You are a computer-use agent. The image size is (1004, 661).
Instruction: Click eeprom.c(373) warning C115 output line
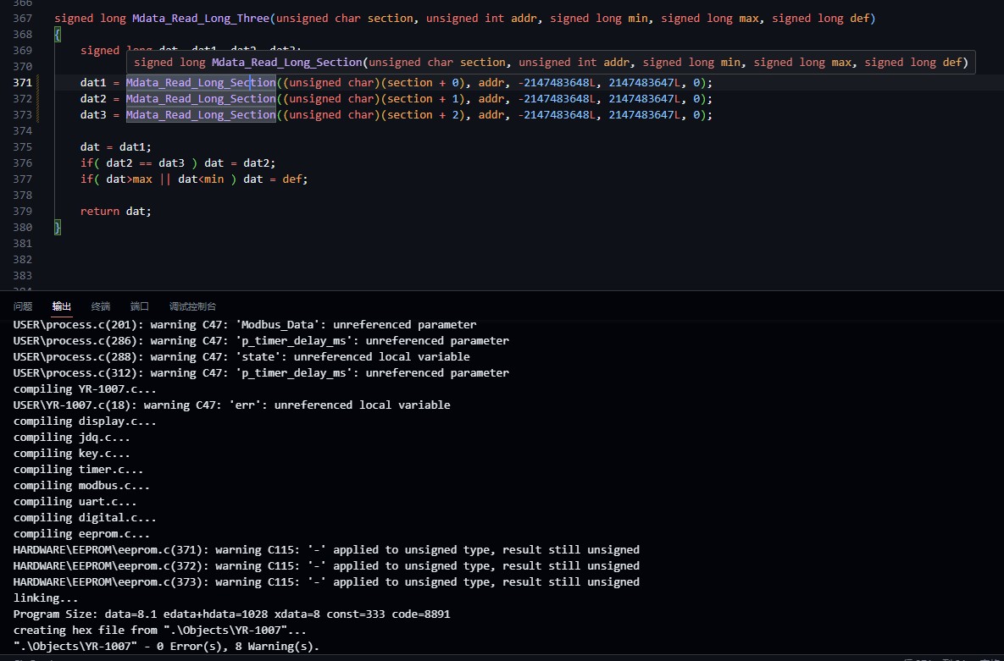[326, 582]
